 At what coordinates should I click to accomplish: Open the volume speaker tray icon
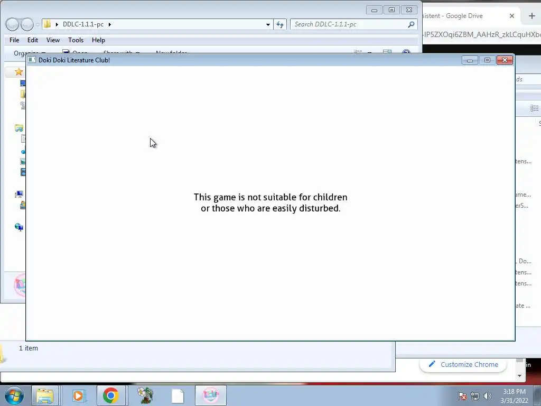coord(488,396)
